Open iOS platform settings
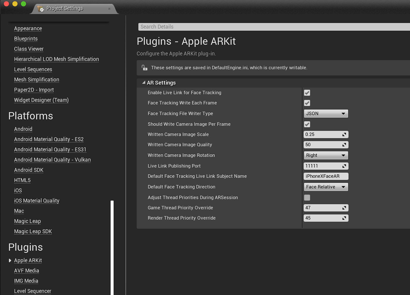This screenshot has height=295, width=410. point(18,190)
